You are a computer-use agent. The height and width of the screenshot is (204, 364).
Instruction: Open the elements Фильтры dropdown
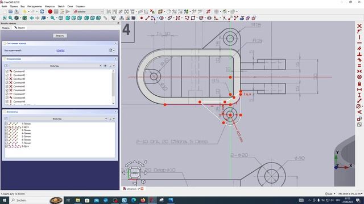59,118
